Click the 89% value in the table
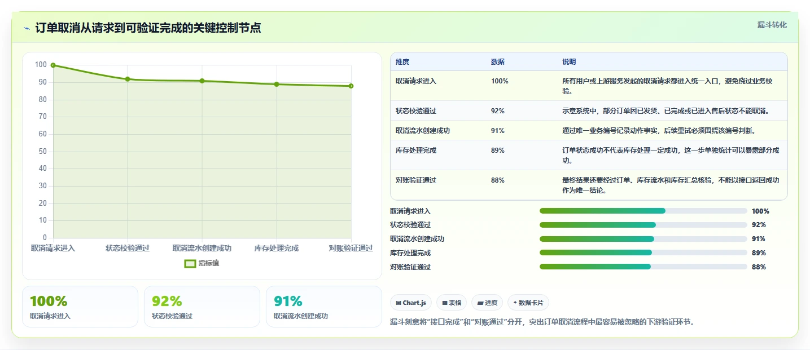 [498, 150]
